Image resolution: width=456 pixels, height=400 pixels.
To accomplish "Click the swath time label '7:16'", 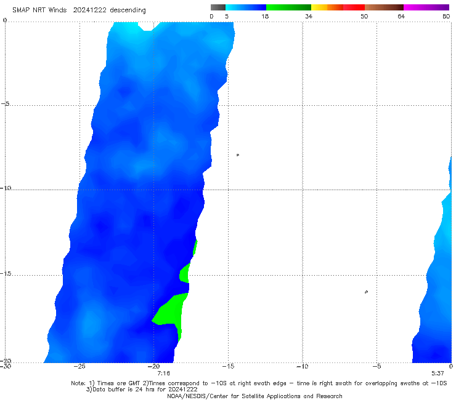I will click(163, 374).
